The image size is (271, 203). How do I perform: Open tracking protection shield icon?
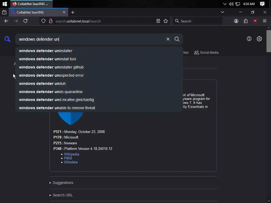tap(43, 21)
